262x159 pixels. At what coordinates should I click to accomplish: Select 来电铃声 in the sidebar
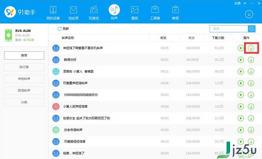24,79
